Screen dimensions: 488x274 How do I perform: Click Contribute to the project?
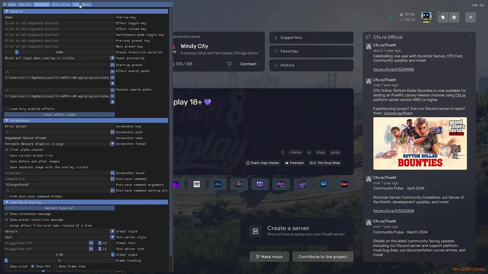click(x=323, y=256)
